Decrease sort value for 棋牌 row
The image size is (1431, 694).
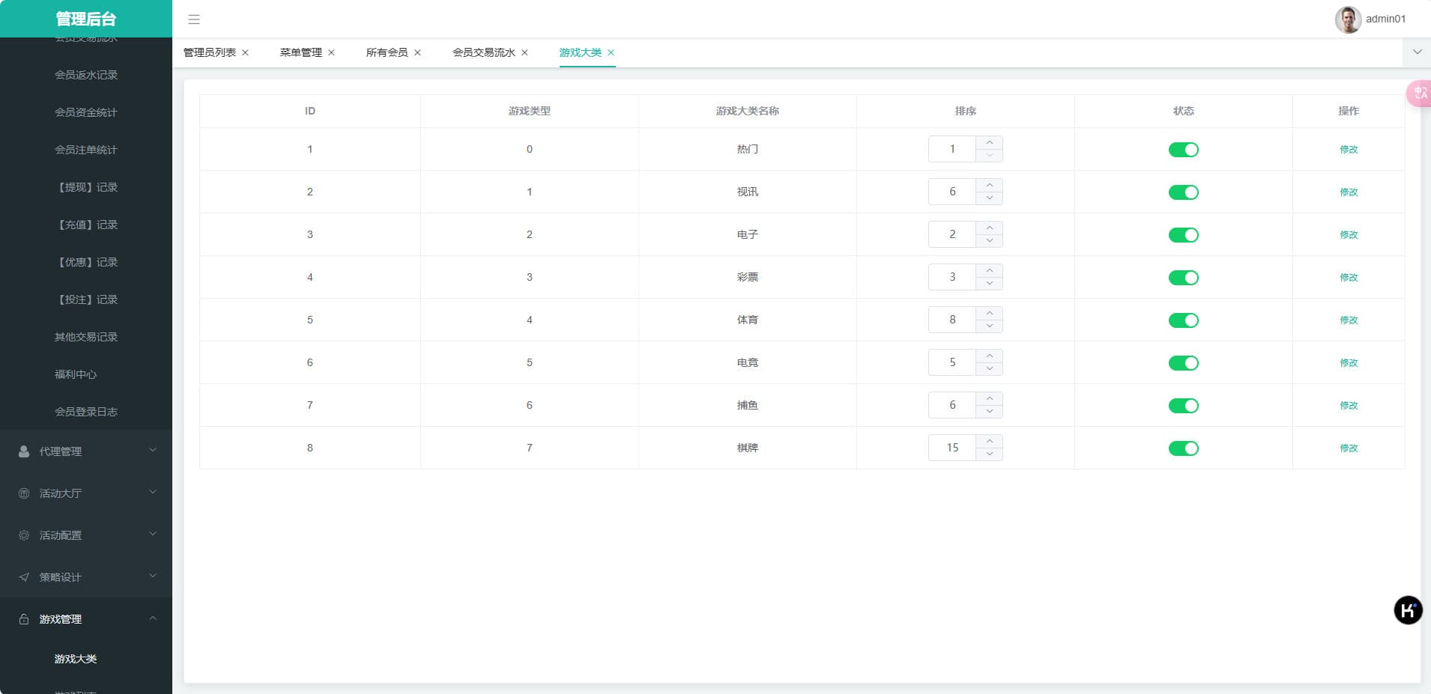click(989, 454)
